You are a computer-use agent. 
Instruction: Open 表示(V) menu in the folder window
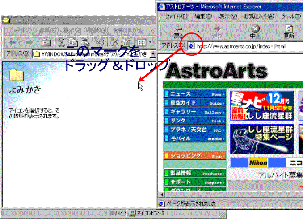[x=72, y=30]
